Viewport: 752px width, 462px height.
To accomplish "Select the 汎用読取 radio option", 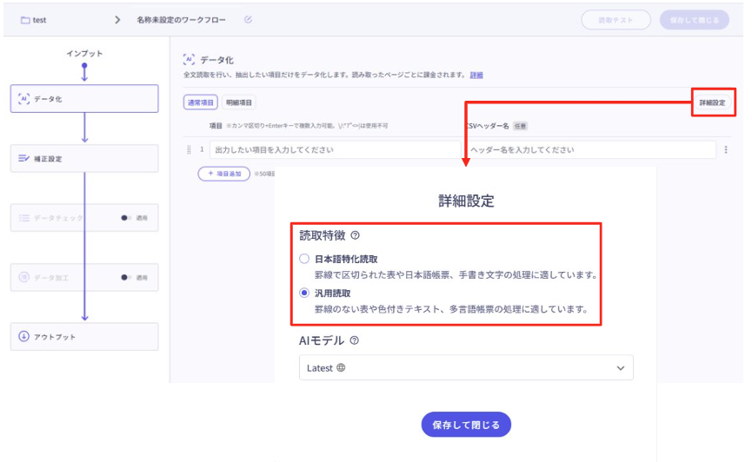I will [x=303, y=293].
